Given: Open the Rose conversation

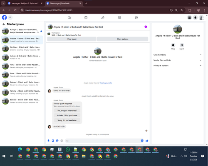Looking at the screenshot, I should pos(22,75).
